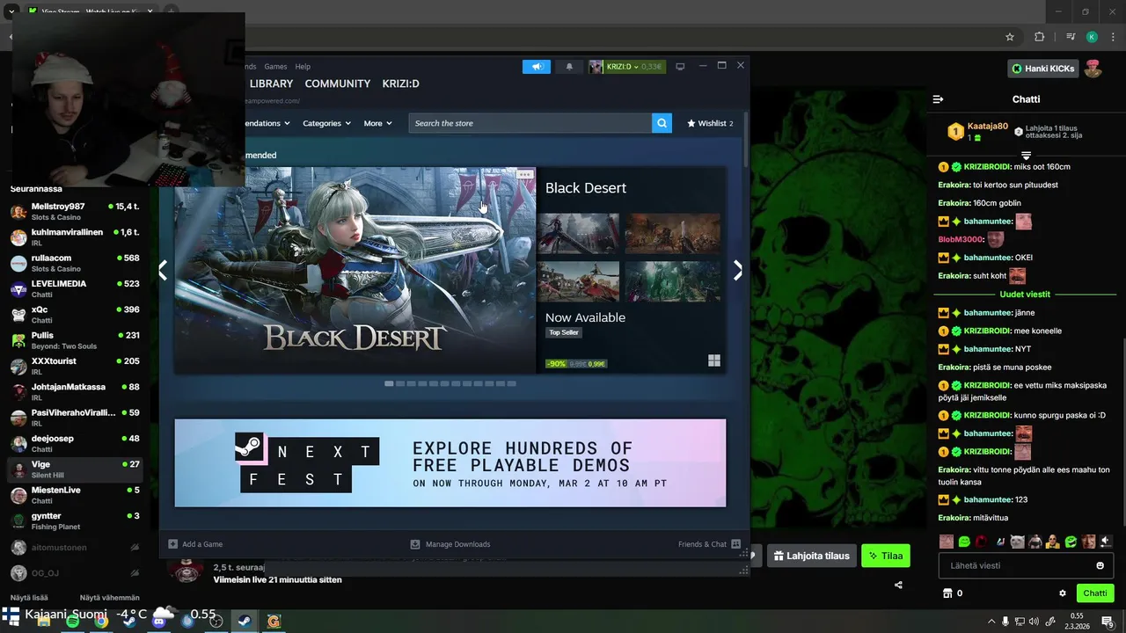Image resolution: width=1126 pixels, height=633 pixels.
Task: Open bottom-right Black Desert screenshot thumbnail
Action: click(x=672, y=281)
